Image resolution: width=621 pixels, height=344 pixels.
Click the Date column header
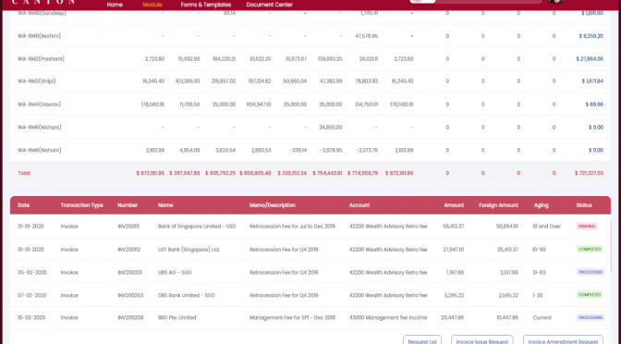pyautogui.click(x=23, y=205)
